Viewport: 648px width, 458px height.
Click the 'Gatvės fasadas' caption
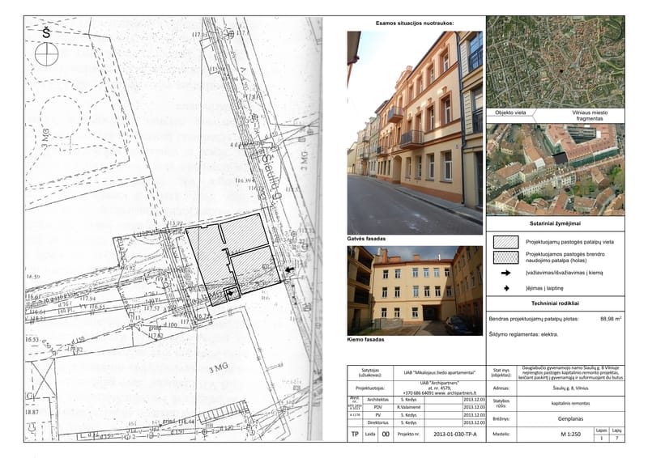[366, 239]
